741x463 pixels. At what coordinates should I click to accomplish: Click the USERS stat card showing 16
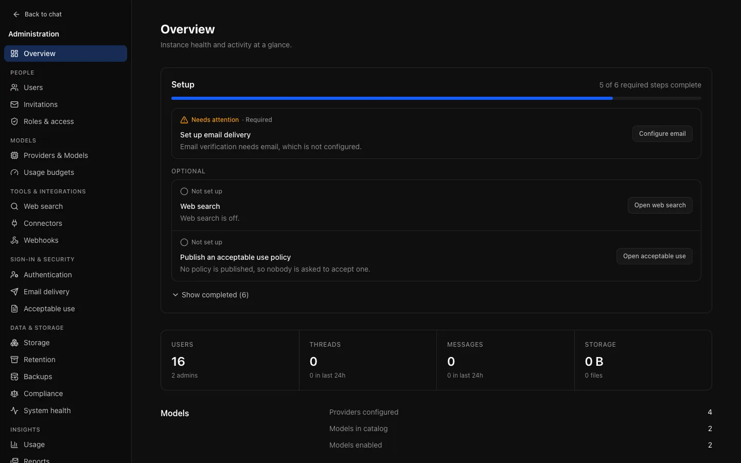(230, 360)
